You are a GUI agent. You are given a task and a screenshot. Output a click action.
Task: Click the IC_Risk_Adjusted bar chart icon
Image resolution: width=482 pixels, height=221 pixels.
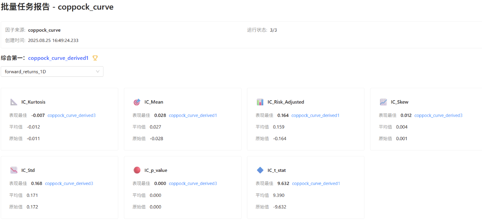(260, 102)
